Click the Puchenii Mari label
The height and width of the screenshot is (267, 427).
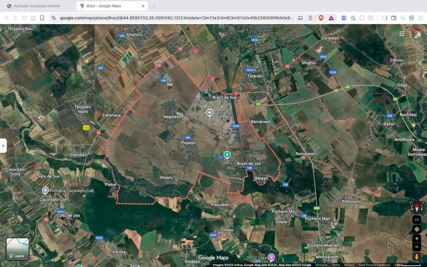317,219
